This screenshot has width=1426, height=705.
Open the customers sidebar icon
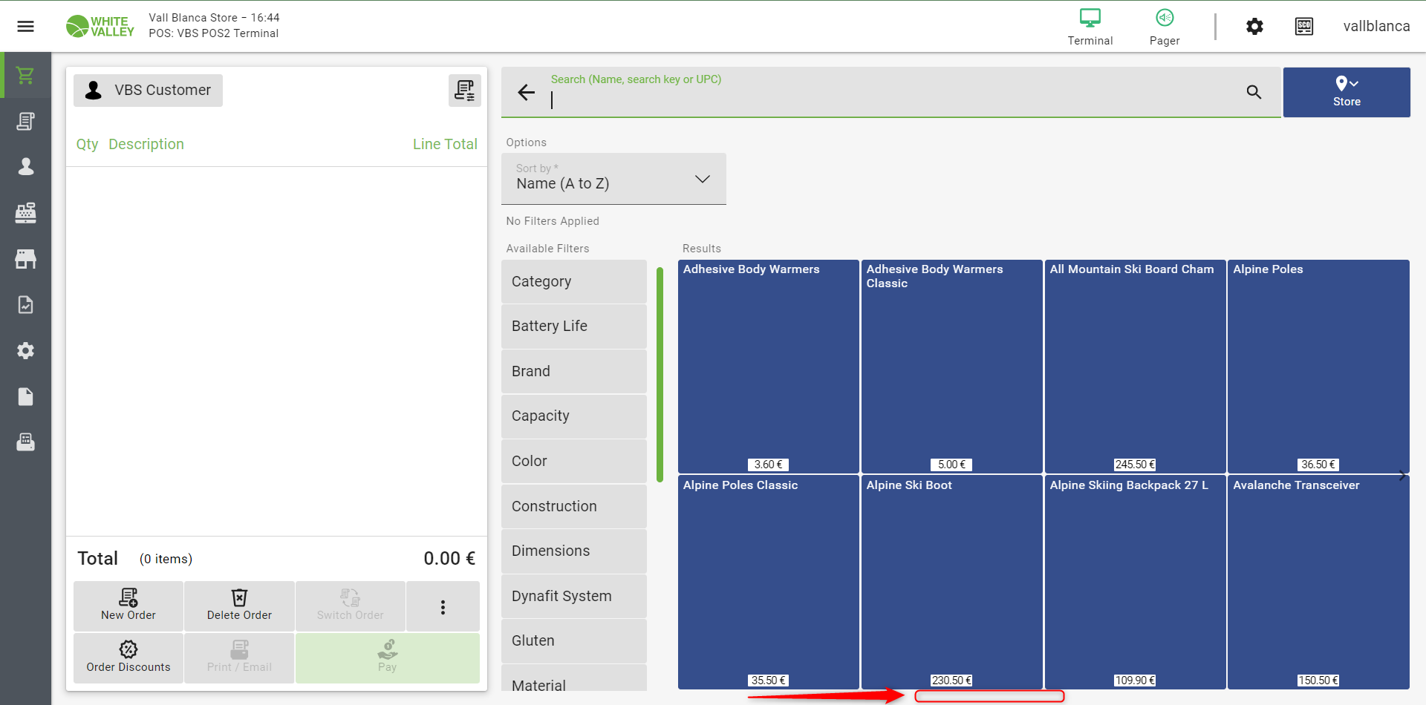coord(25,166)
